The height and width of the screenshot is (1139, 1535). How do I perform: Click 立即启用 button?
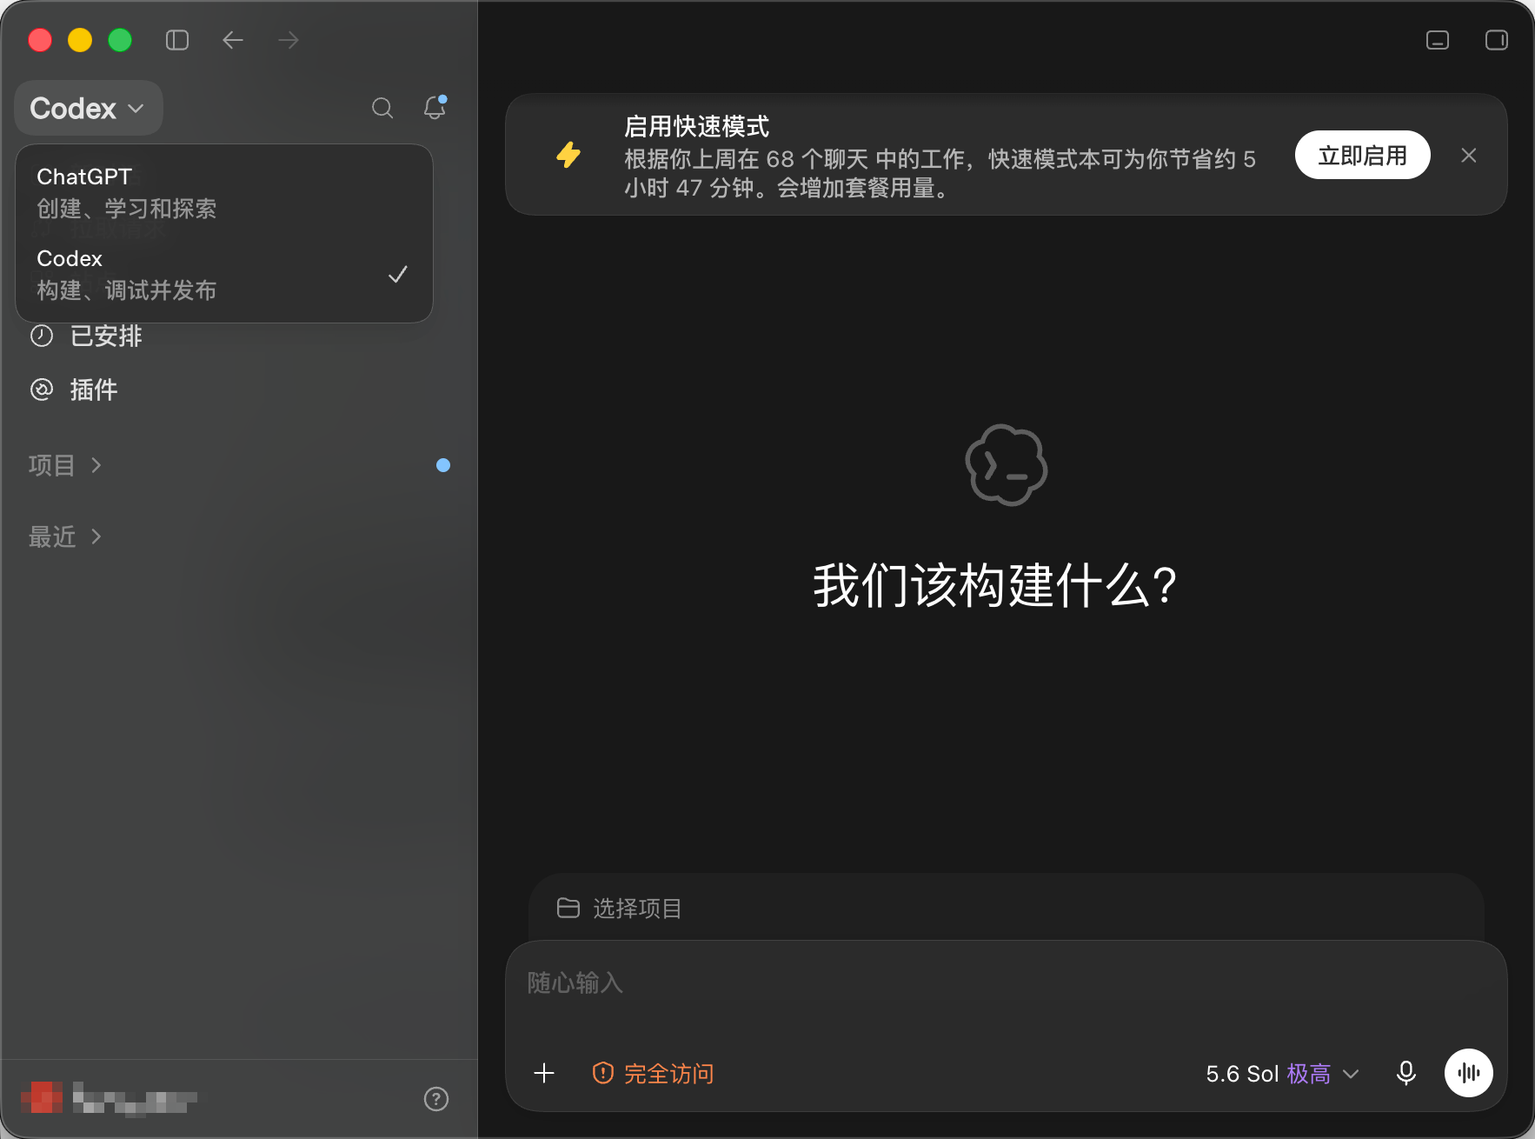point(1363,155)
